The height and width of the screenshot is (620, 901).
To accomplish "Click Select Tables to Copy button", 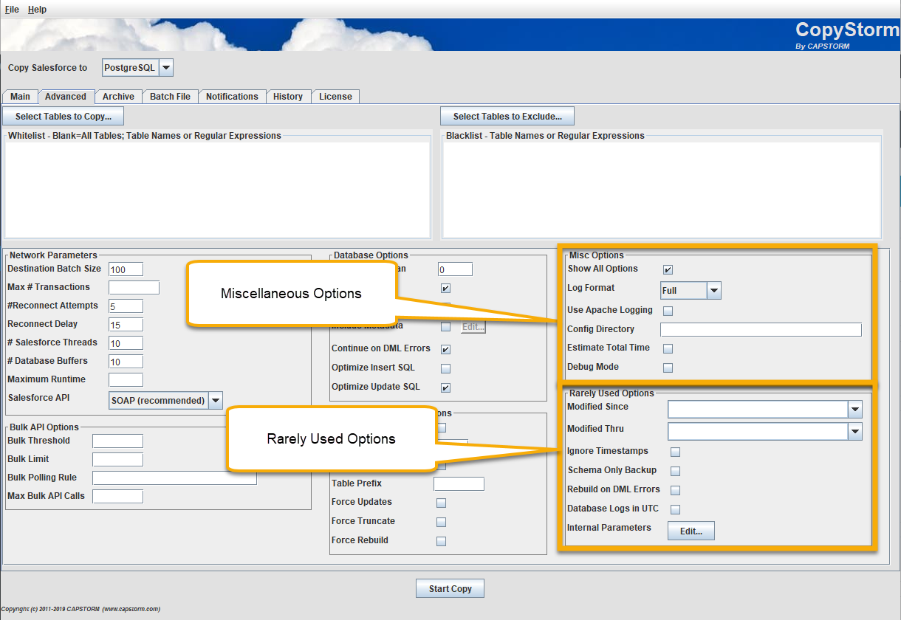I will (x=64, y=116).
